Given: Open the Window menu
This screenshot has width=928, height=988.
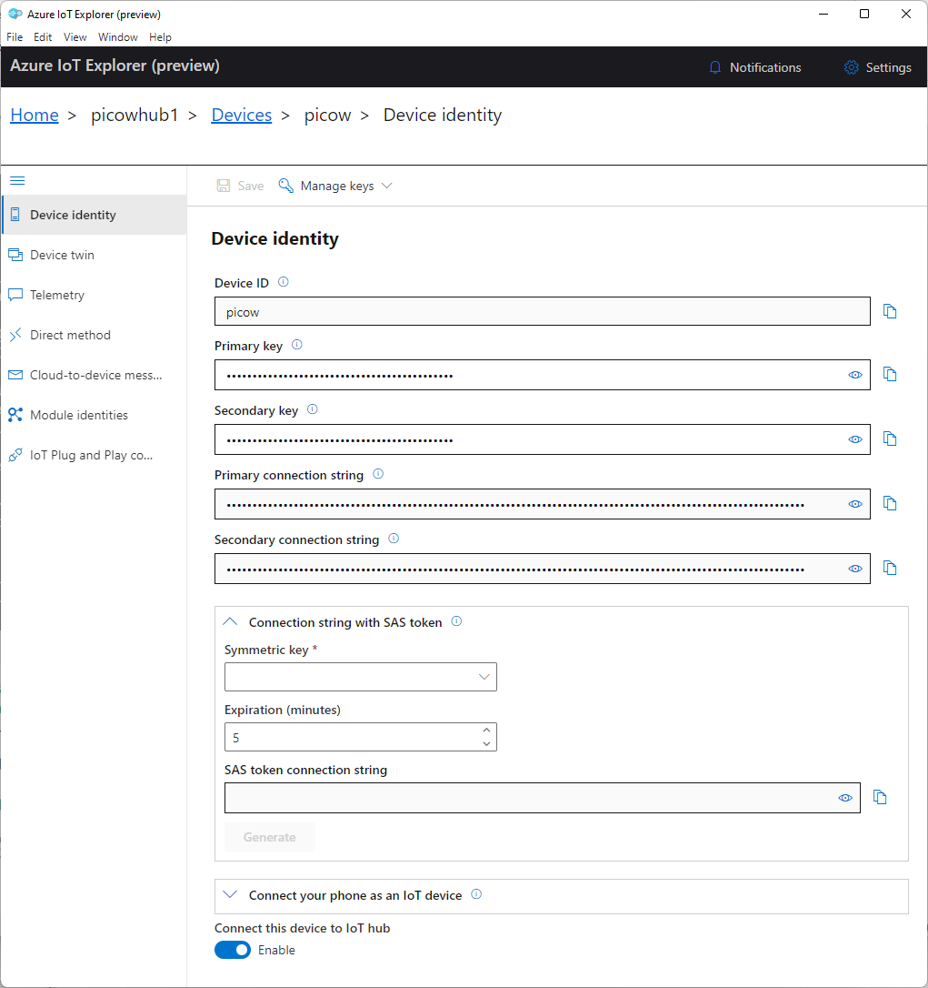Looking at the screenshot, I should (118, 37).
